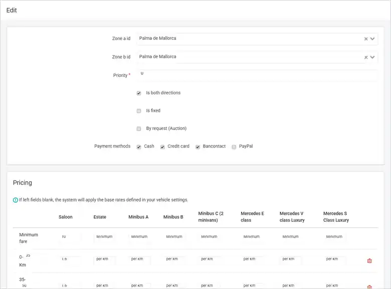Click the info icon beside pricing note

(x=16, y=200)
